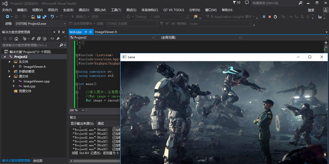This screenshot has height=164, width=329.
Task: Toggle show all files in Solution Explorer
Action: click(x=45, y=39)
